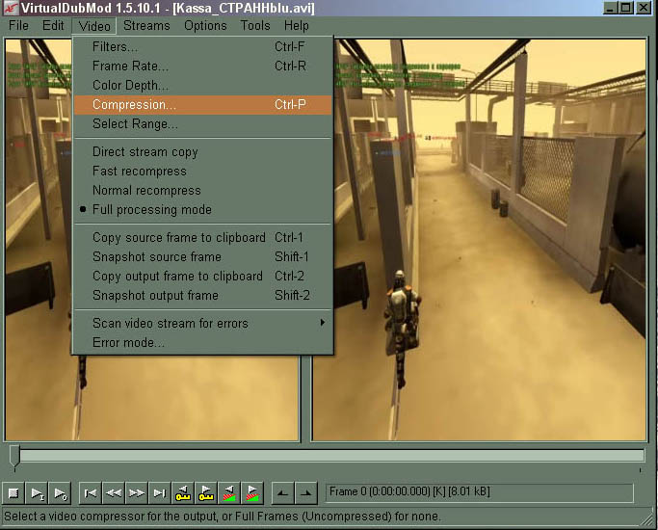Go to next scene change icon

coord(252,492)
